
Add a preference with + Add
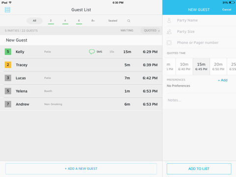point(223,80)
